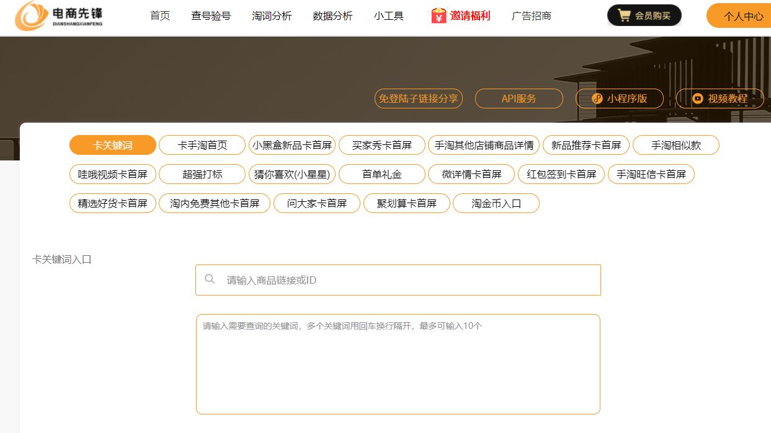771x433 pixels.
Task: Click the magnifier icon in the product link field
Action: 210,279
